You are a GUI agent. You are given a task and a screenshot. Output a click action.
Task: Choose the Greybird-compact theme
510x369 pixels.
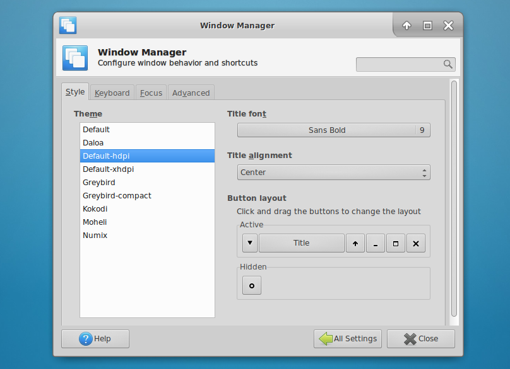(x=117, y=195)
